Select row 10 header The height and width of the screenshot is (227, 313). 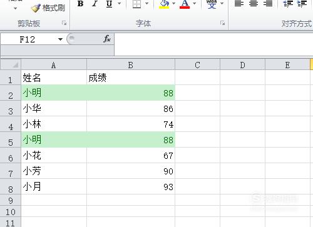tap(11, 211)
